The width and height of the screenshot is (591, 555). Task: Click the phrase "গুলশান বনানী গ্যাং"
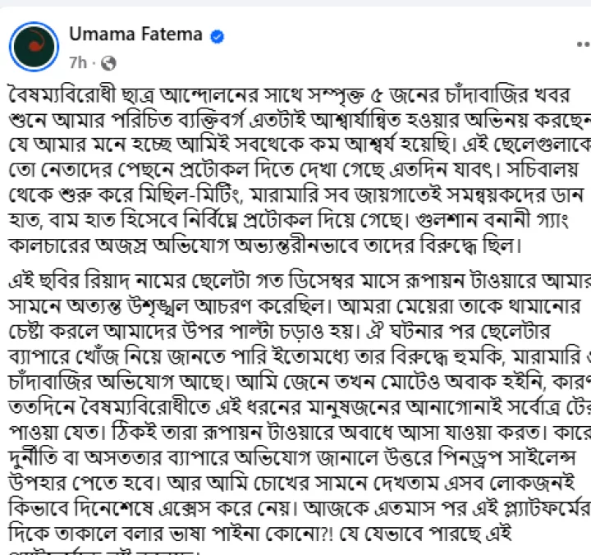point(492,221)
